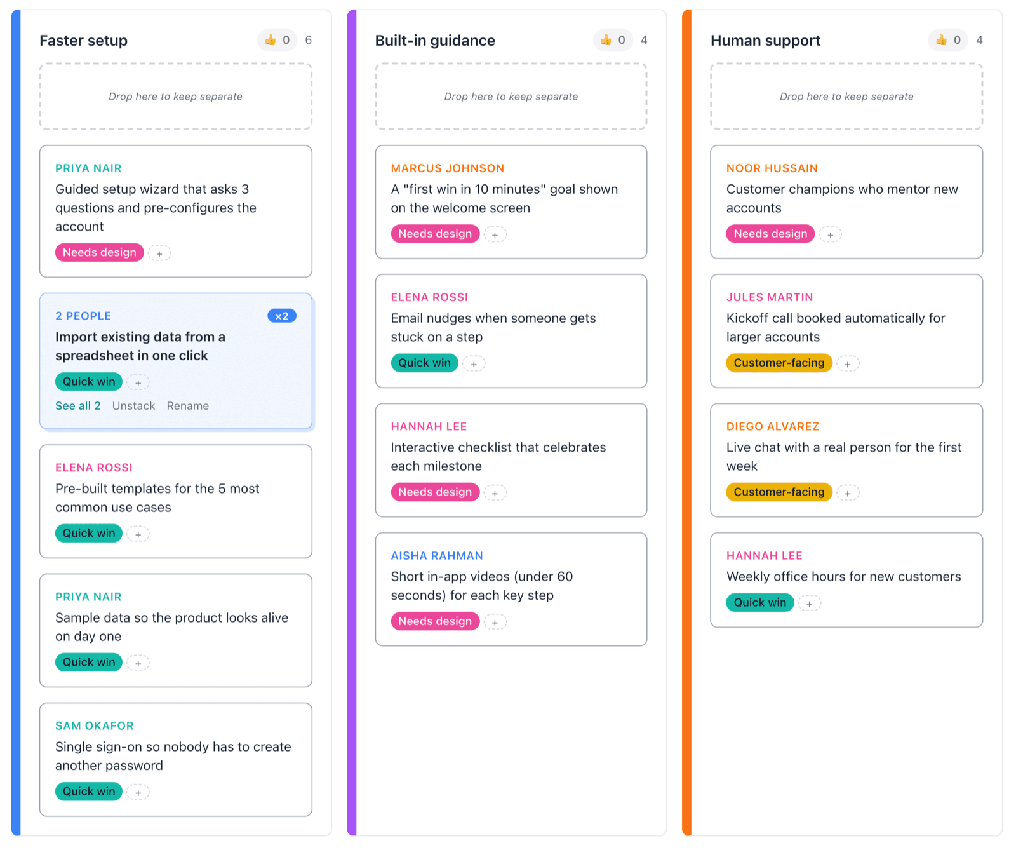The width and height of the screenshot is (1016, 850).
Task: Click the Faster setup column title
Action: pos(83,41)
